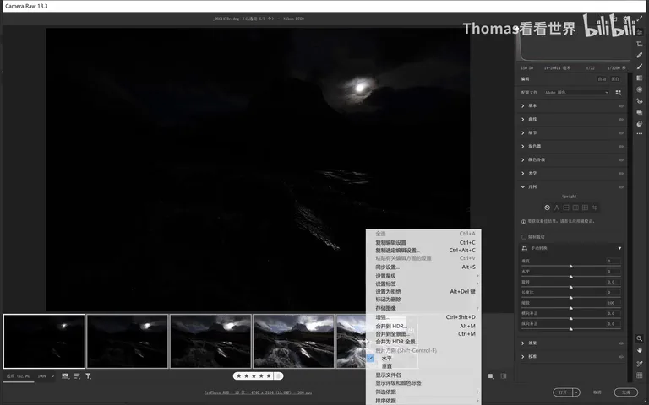
Task: Apply Auto Upright 'A' correction
Action: [x=557, y=208]
